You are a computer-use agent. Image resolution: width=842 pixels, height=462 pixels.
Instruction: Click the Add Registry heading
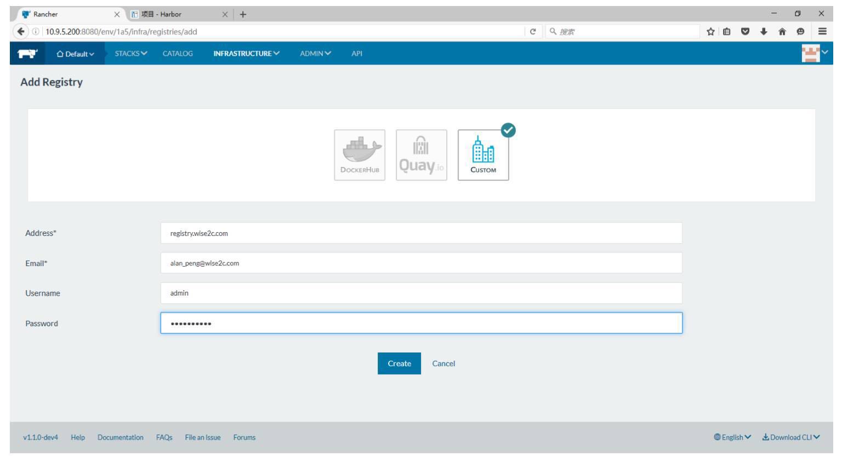coord(52,82)
